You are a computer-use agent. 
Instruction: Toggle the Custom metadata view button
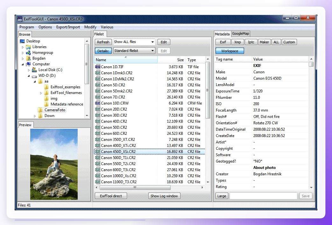pos(289,42)
